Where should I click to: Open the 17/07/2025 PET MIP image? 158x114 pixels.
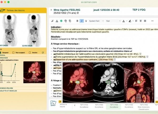point(9,30)
